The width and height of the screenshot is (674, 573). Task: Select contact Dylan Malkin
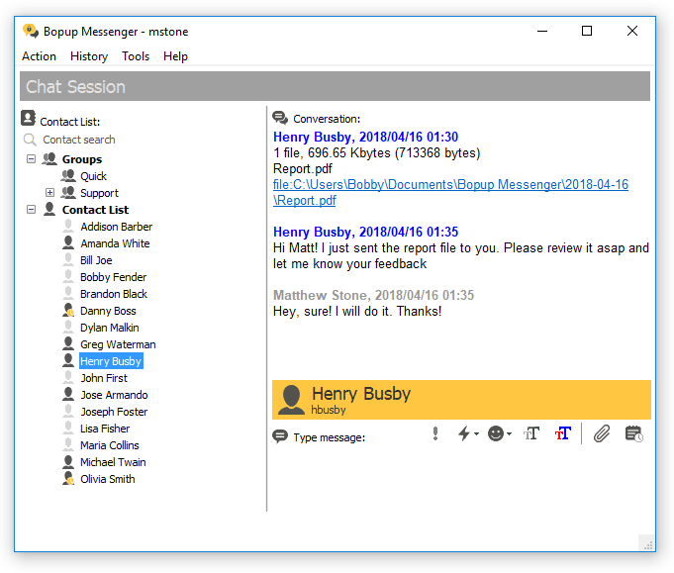109,328
